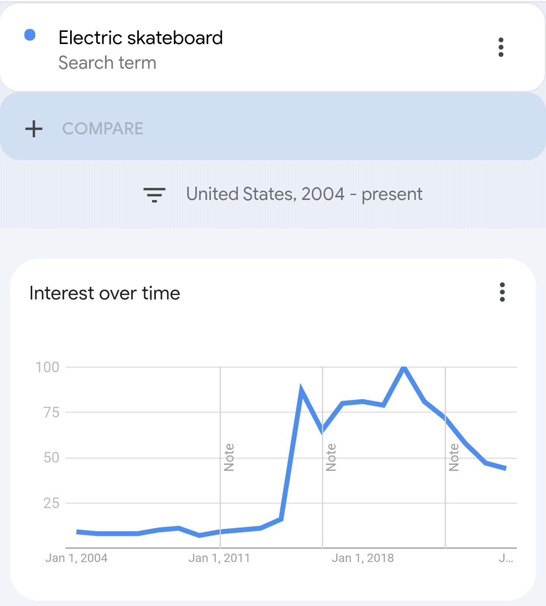Click the Jan 1, 2018 axis label
This screenshot has width=546, height=606.
pyautogui.click(x=362, y=558)
